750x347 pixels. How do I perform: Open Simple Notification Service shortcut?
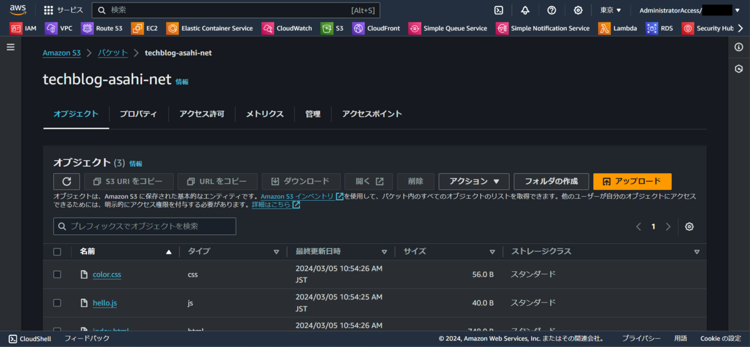[x=542, y=28]
